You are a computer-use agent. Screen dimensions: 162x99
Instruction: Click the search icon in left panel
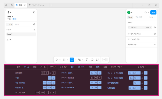[x=34, y=24]
